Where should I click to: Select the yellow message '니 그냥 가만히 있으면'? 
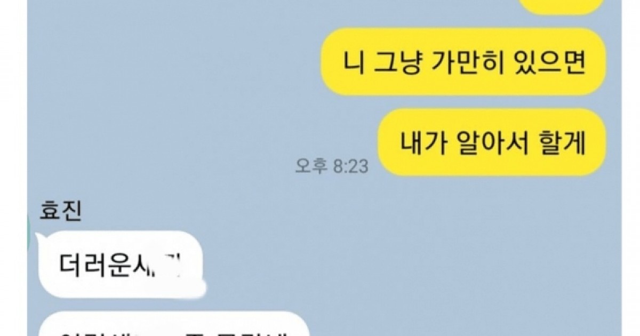coord(464,63)
